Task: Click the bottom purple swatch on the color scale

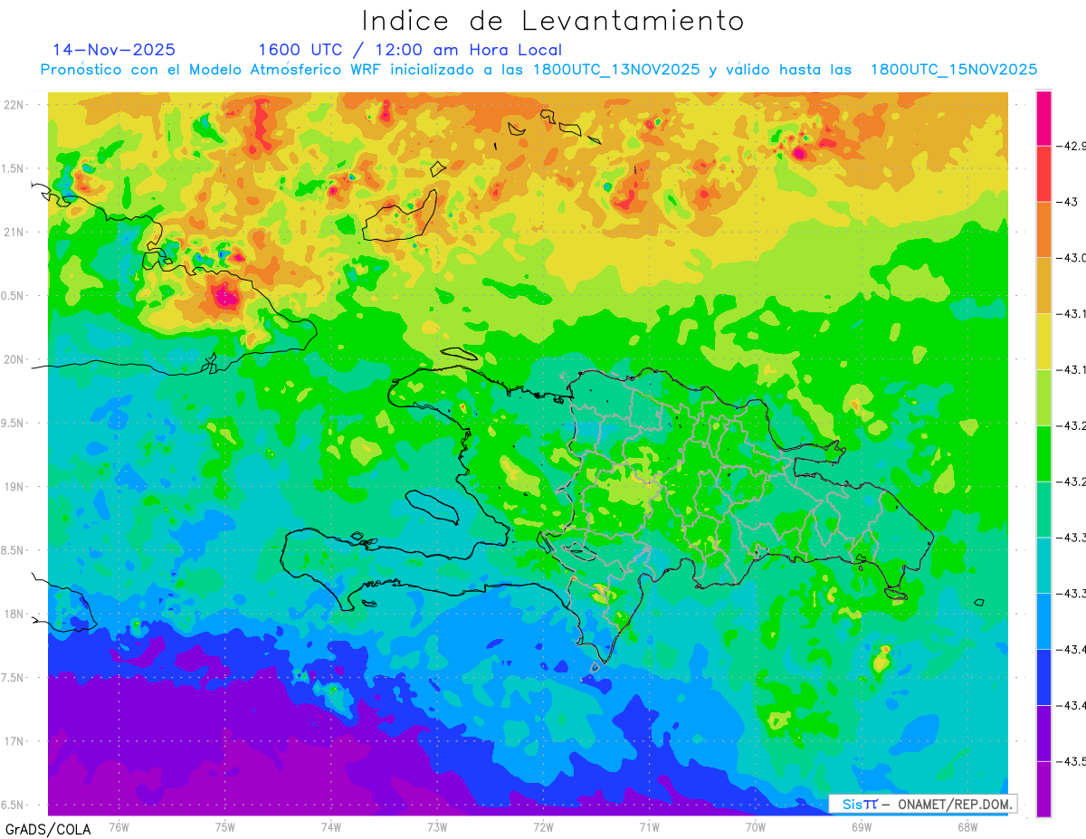Action: (1043, 788)
